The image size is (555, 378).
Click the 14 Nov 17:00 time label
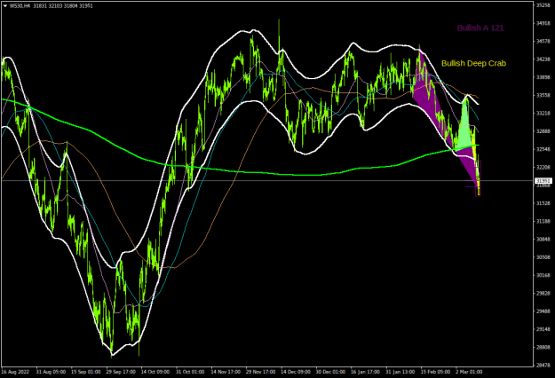click(226, 372)
